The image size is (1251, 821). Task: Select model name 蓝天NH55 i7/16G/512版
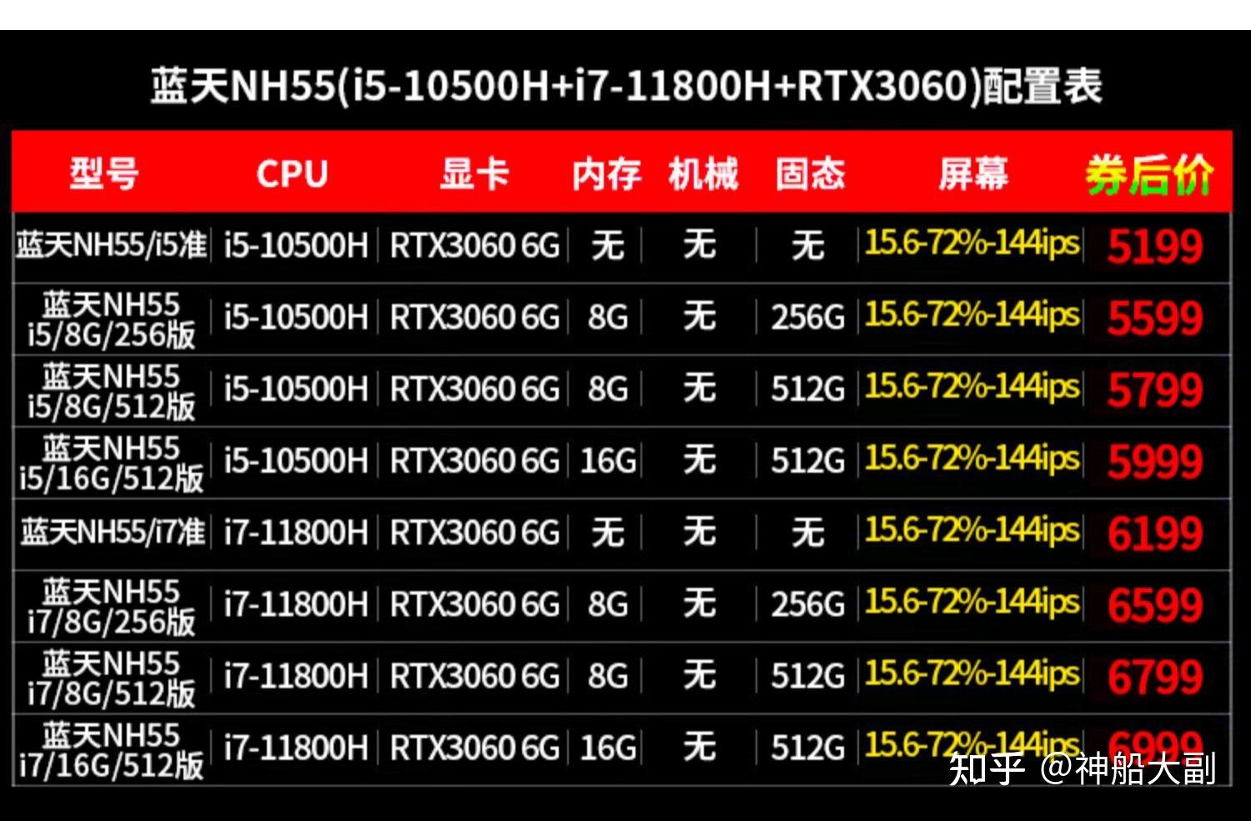tap(112, 749)
